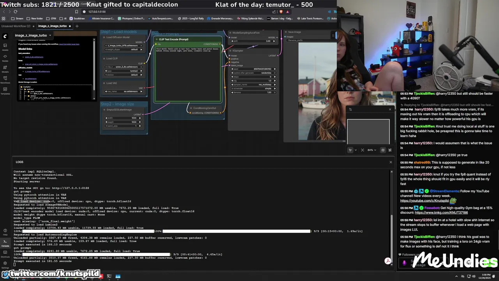Add a new workflow tab

(77, 26)
